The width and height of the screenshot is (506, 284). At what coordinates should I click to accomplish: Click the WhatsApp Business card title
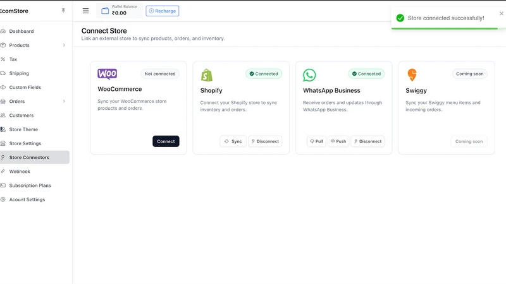point(331,90)
